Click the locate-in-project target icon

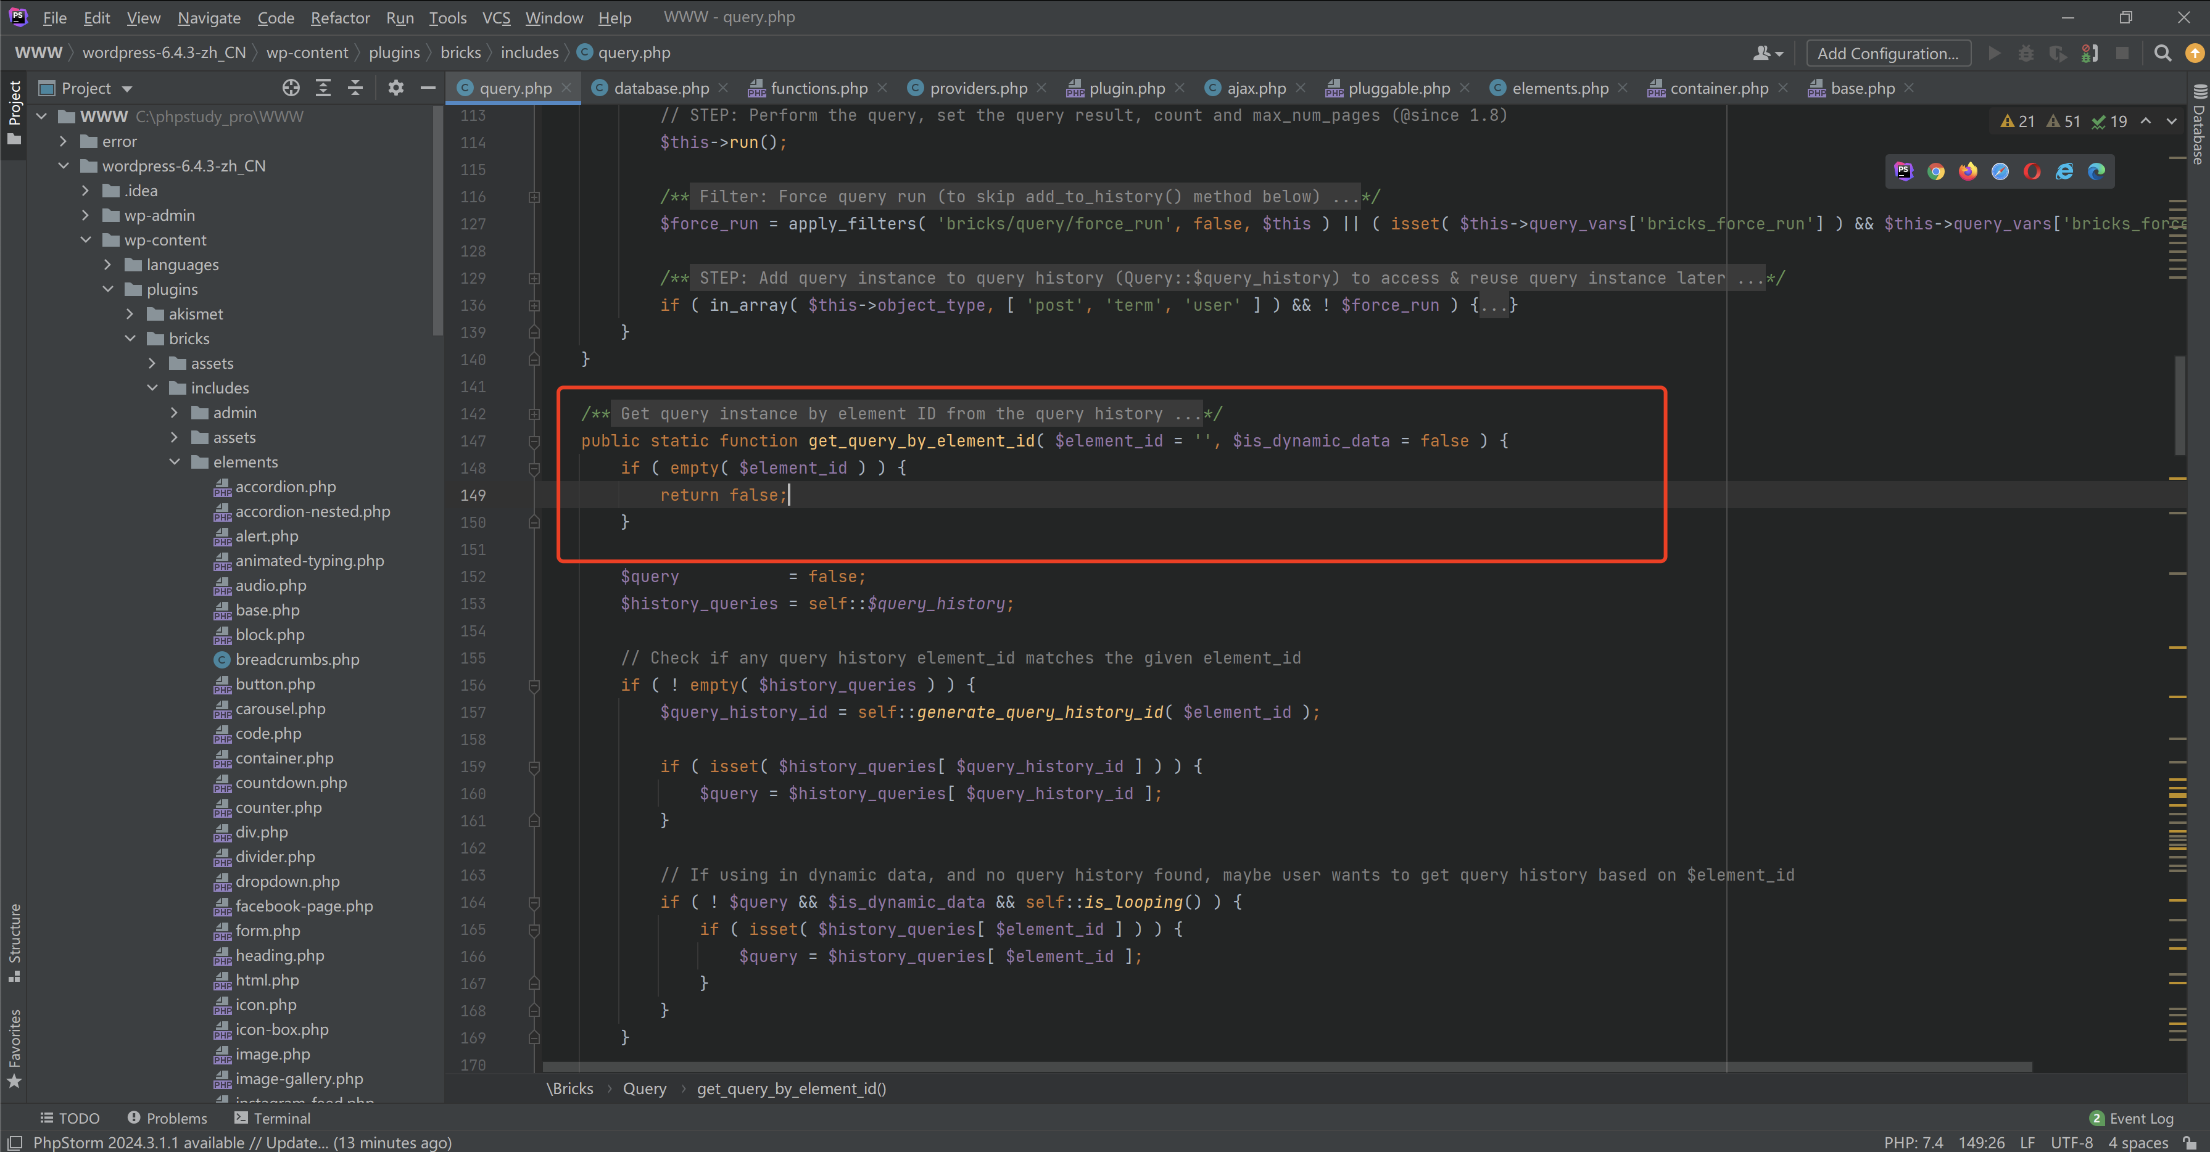[291, 88]
